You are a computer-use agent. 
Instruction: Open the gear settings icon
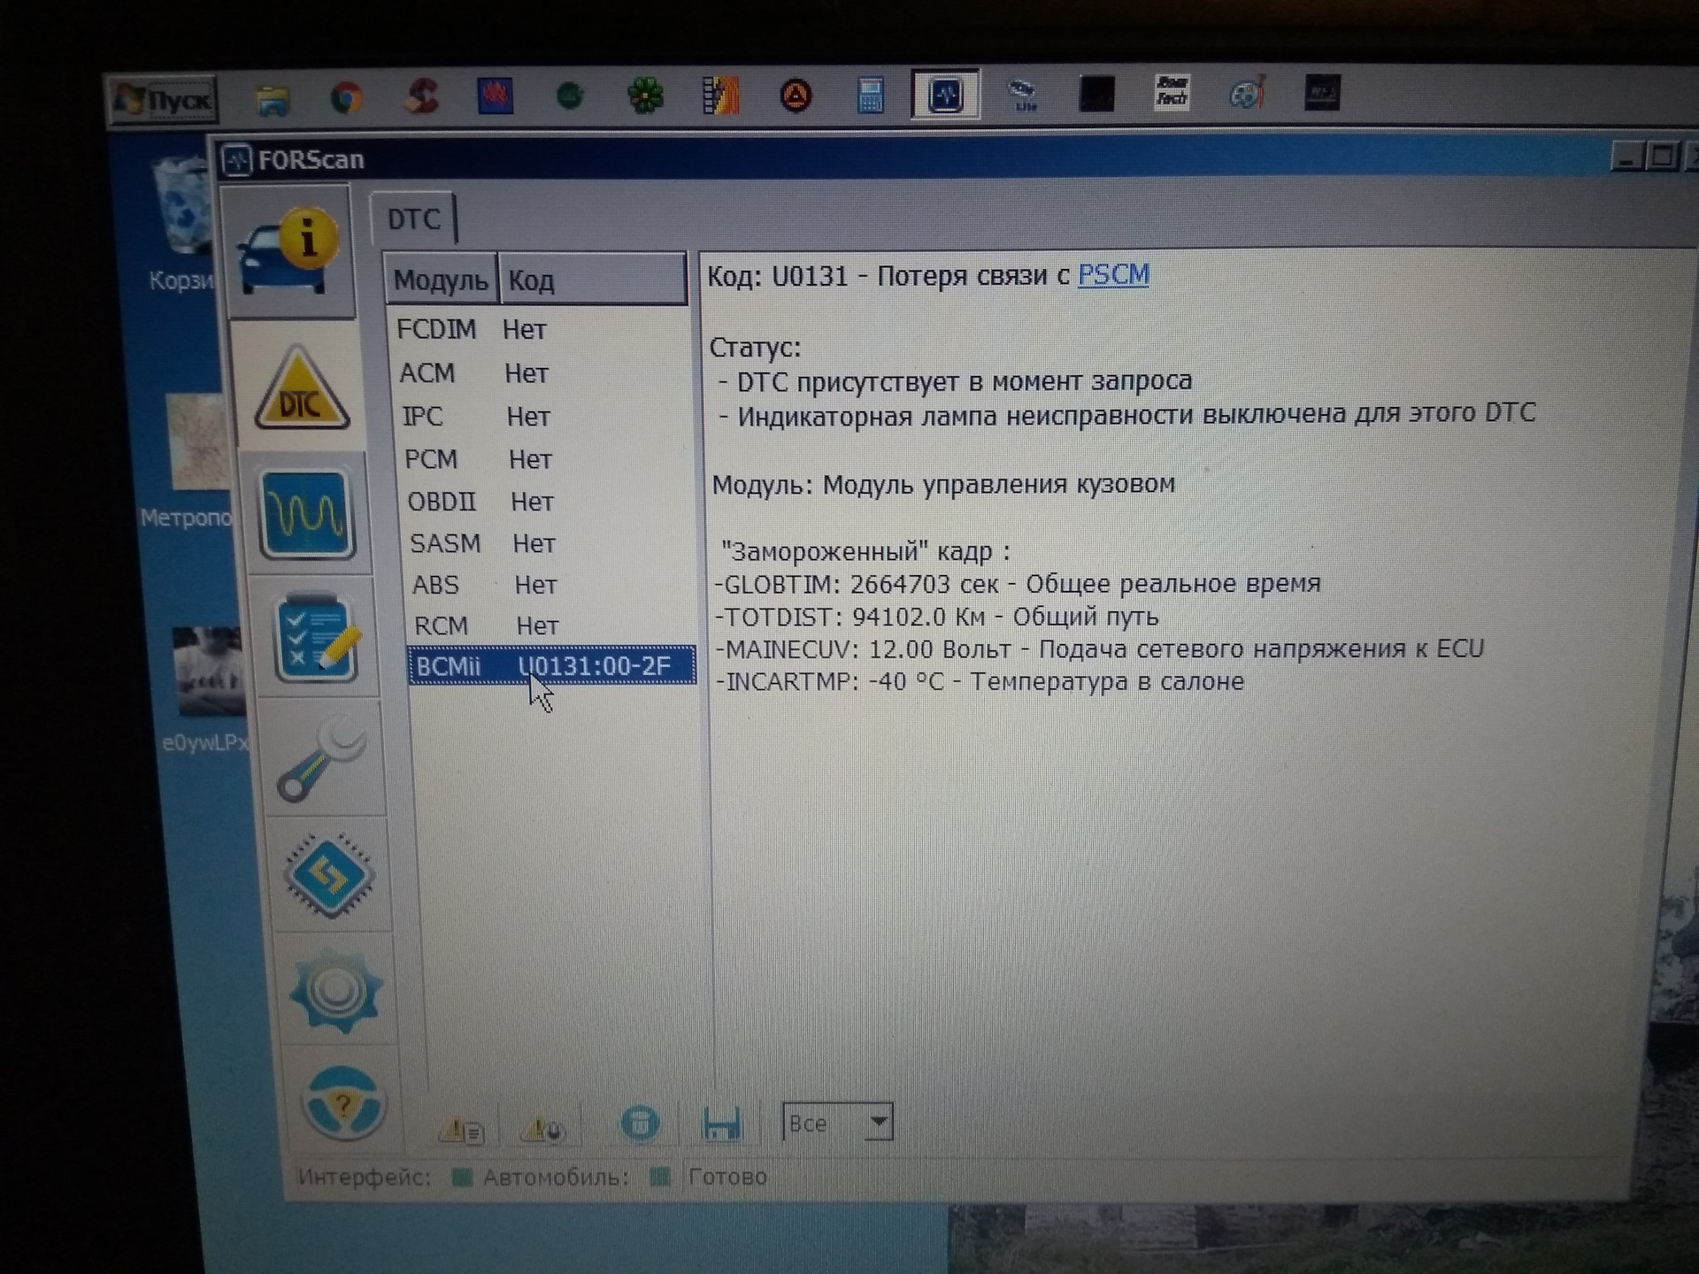(334, 991)
